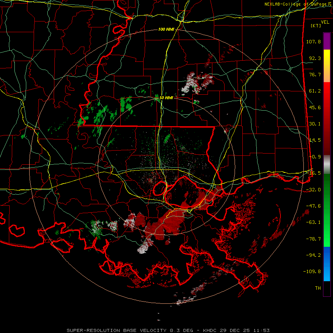
Task: Click the Super-Resolution Base Velocity caption
Action: click(x=168, y=330)
